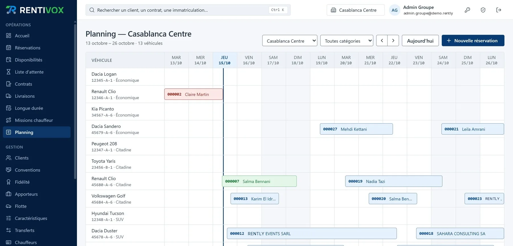Click the Fidélité award icon
The height and width of the screenshot is (246, 513).
tap(9, 182)
